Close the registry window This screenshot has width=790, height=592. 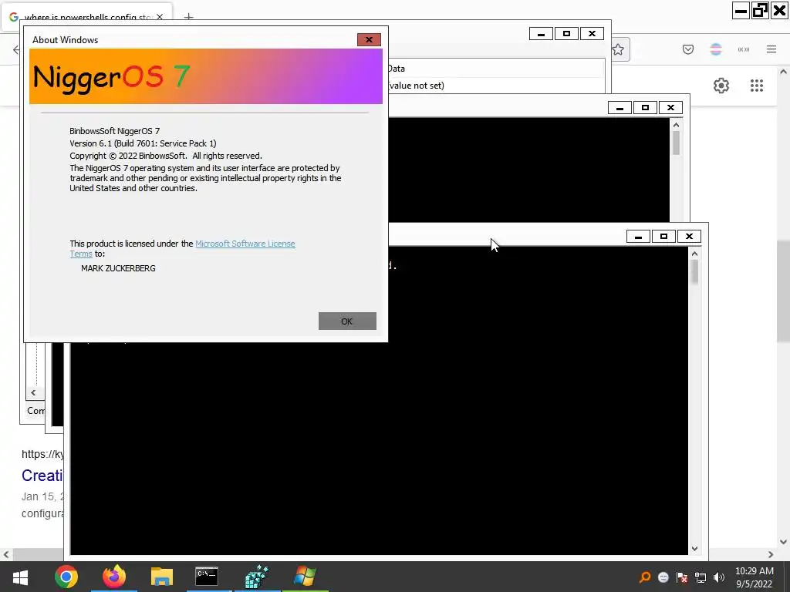click(592, 34)
